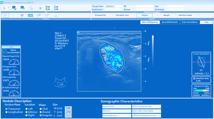Click the grayscale bar beside the ultrasound
The width and height of the screenshot is (214, 119).
pyautogui.click(x=153, y=51)
